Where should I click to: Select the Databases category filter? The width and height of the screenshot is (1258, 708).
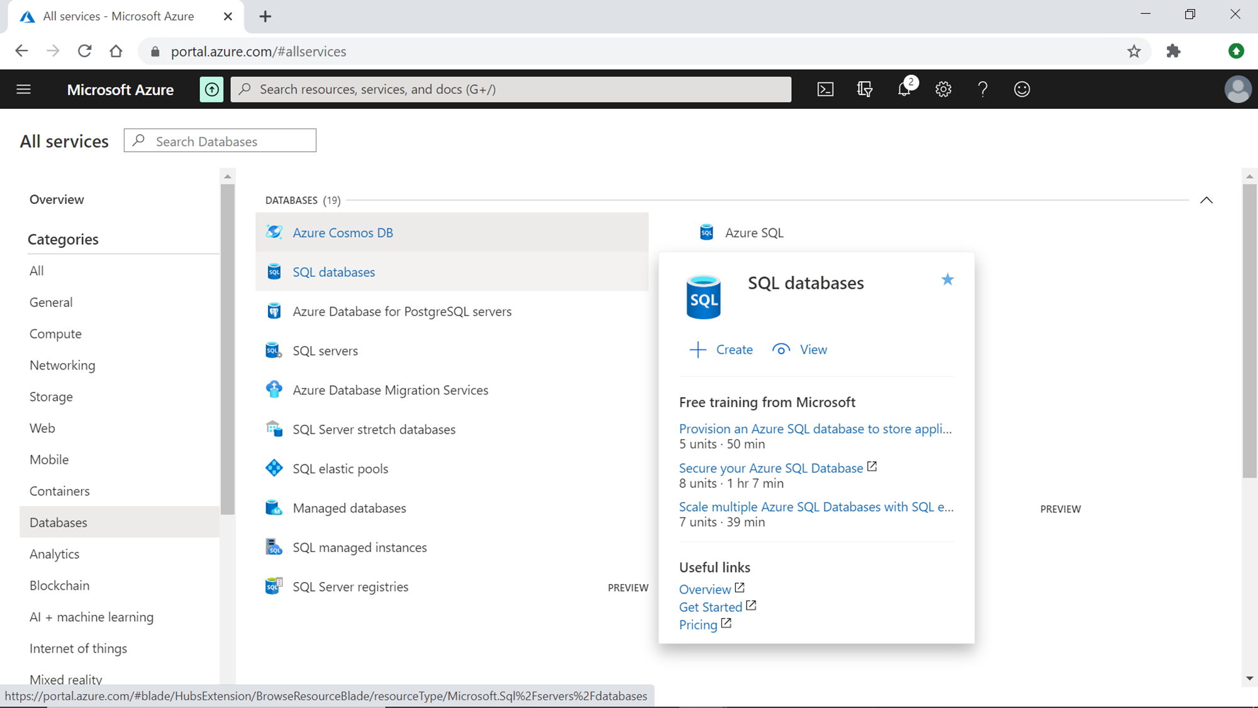(58, 522)
